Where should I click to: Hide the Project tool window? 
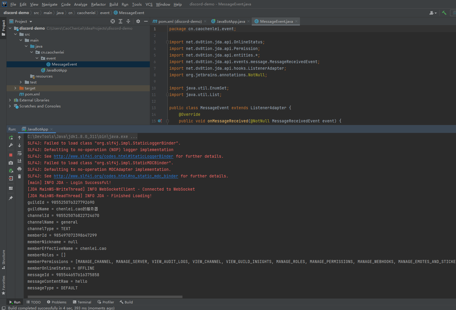point(146,21)
